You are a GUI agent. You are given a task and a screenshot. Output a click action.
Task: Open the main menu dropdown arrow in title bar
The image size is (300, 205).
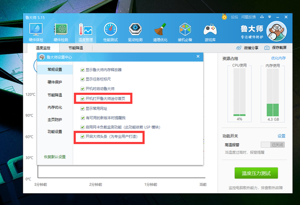(x=270, y=17)
